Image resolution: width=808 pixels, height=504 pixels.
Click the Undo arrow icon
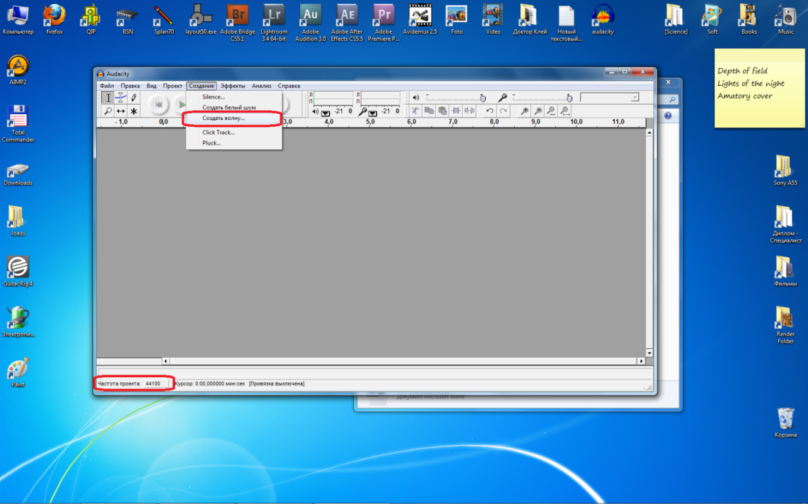[490, 111]
